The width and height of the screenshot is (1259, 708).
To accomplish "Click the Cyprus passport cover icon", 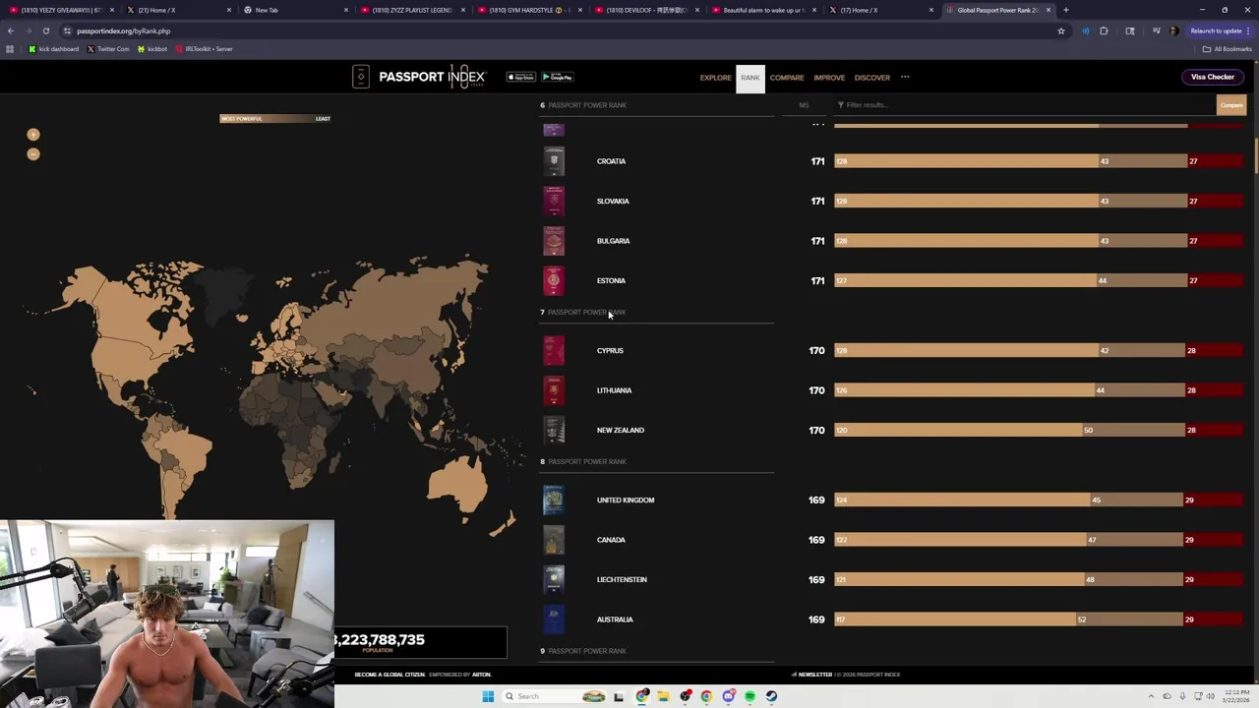I will 554,351.
